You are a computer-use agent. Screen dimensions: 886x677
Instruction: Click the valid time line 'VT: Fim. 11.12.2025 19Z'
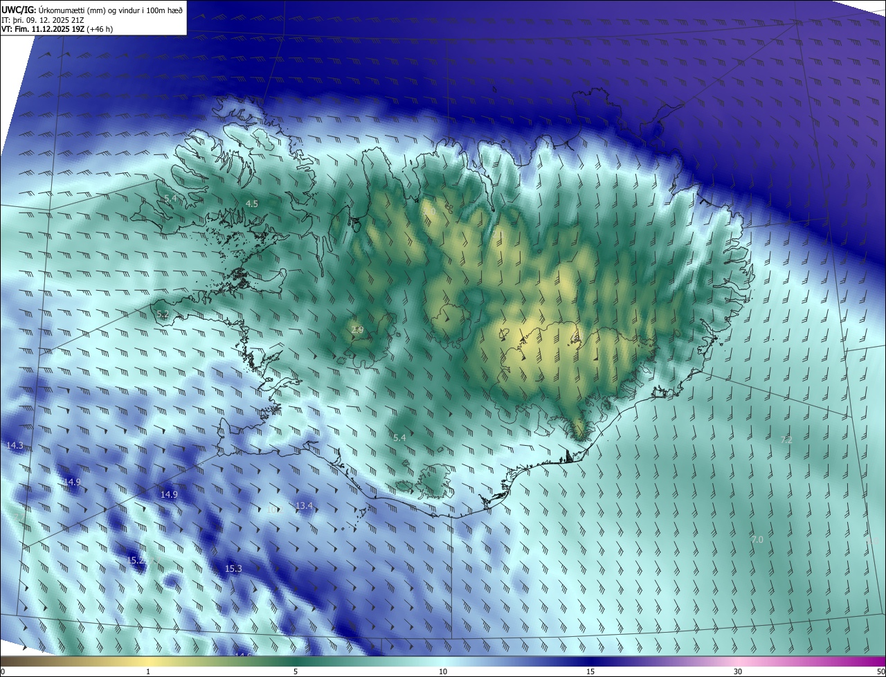point(43,29)
